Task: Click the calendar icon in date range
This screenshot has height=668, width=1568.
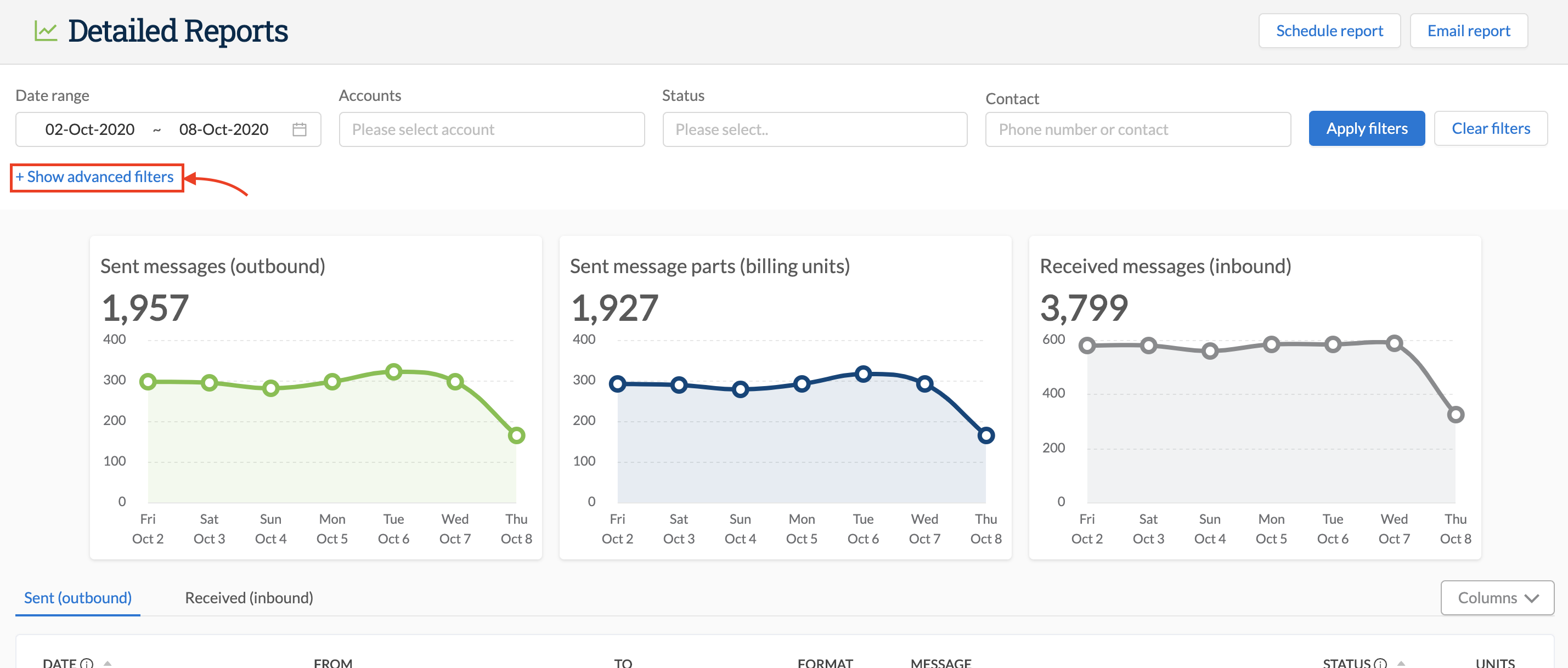Action: click(x=299, y=129)
